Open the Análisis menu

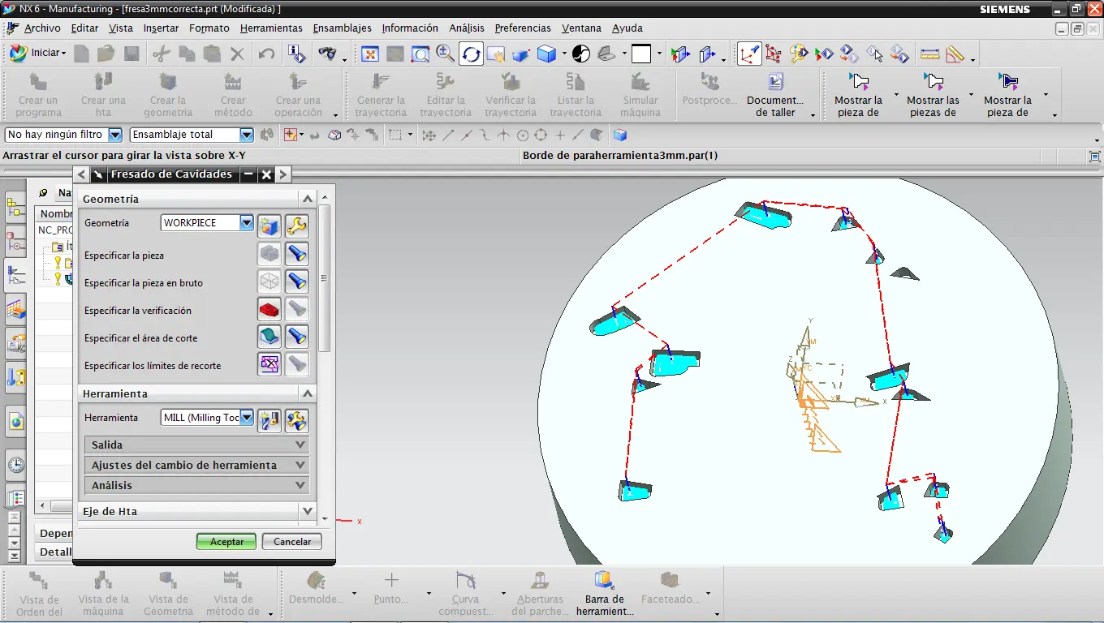[467, 28]
